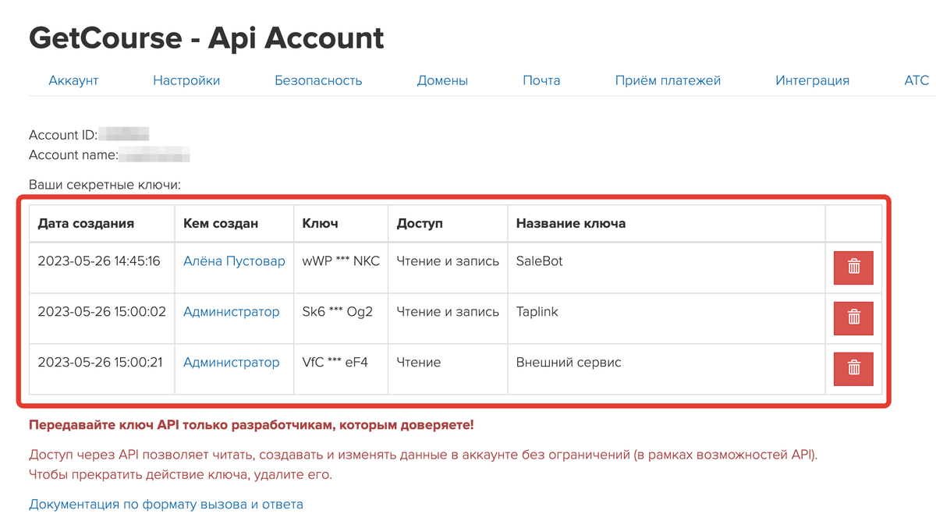936x521 pixels.
Task: Click the Дата создания column header
Action: pyautogui.click(x=81, y=223)
